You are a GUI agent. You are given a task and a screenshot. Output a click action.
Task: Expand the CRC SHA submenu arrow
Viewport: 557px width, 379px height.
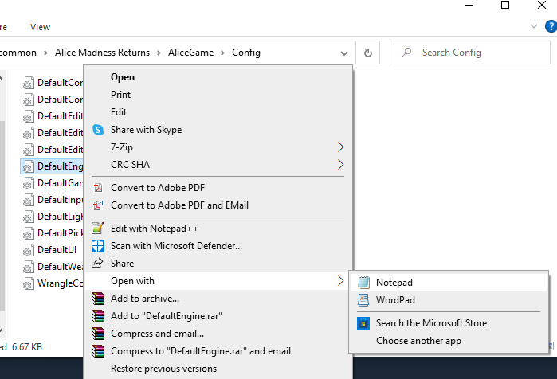[341, 165]
